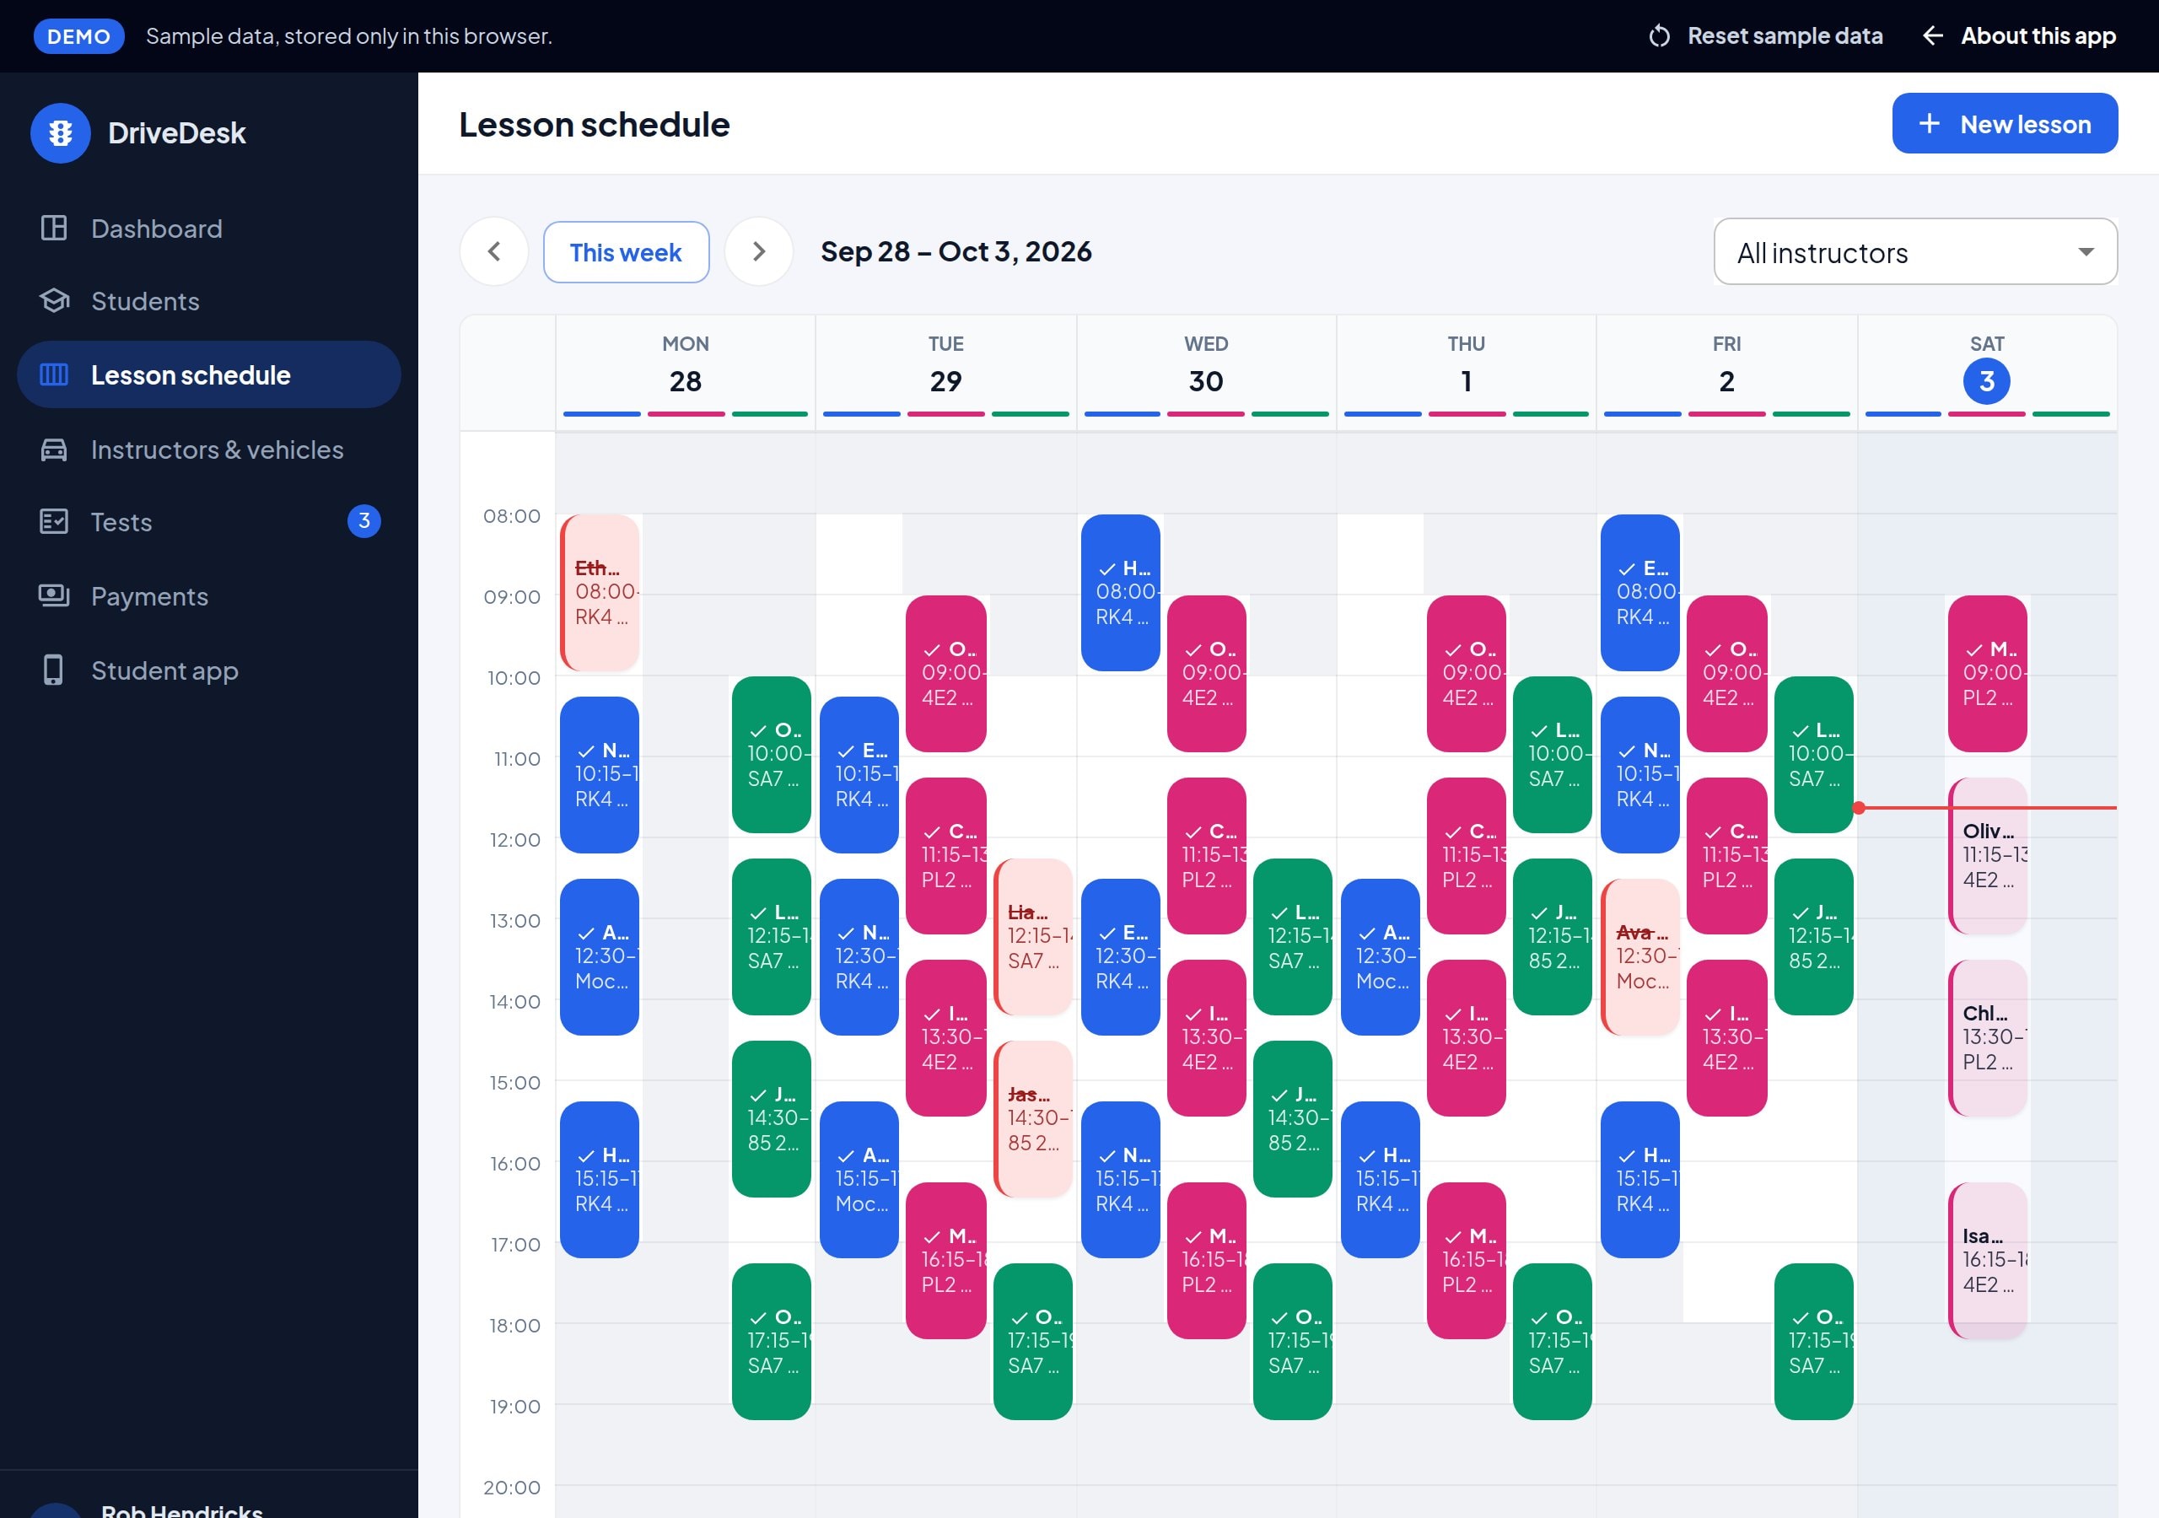Click the reset circular arrow icon
Viewport: 2159px width, 1518px height.
tap(1660, 35)
